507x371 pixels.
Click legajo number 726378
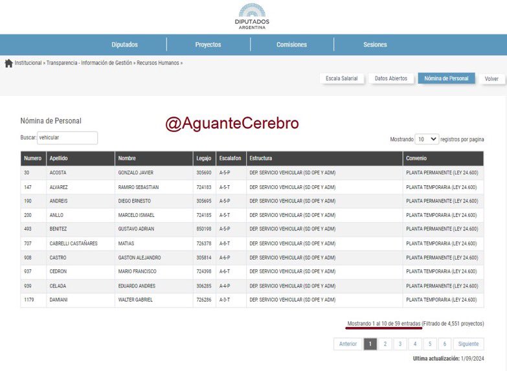point(204,243)
